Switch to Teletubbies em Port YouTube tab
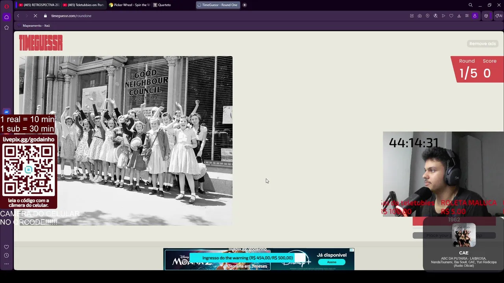This screenshot has height=283, width=504. tap(83, 5)
